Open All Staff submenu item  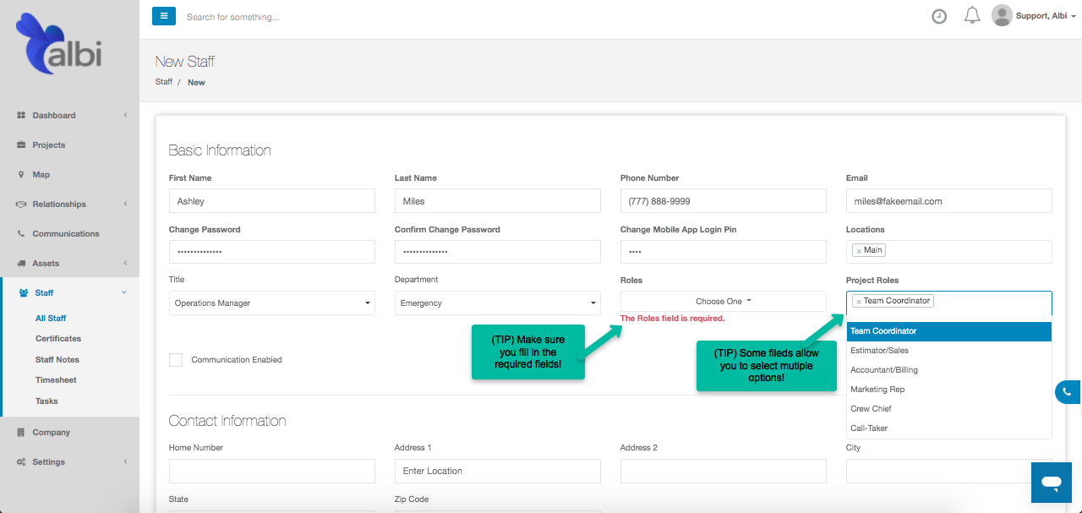51,319
